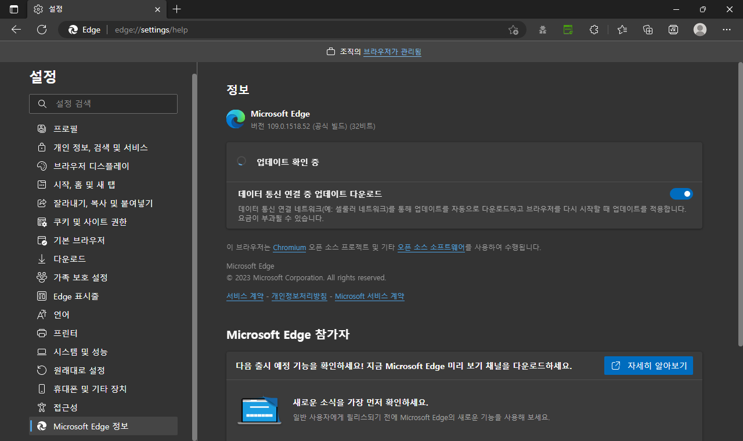Open the 개인정보처리방침 link
The image size is (743, 441).
pos(299,296)
